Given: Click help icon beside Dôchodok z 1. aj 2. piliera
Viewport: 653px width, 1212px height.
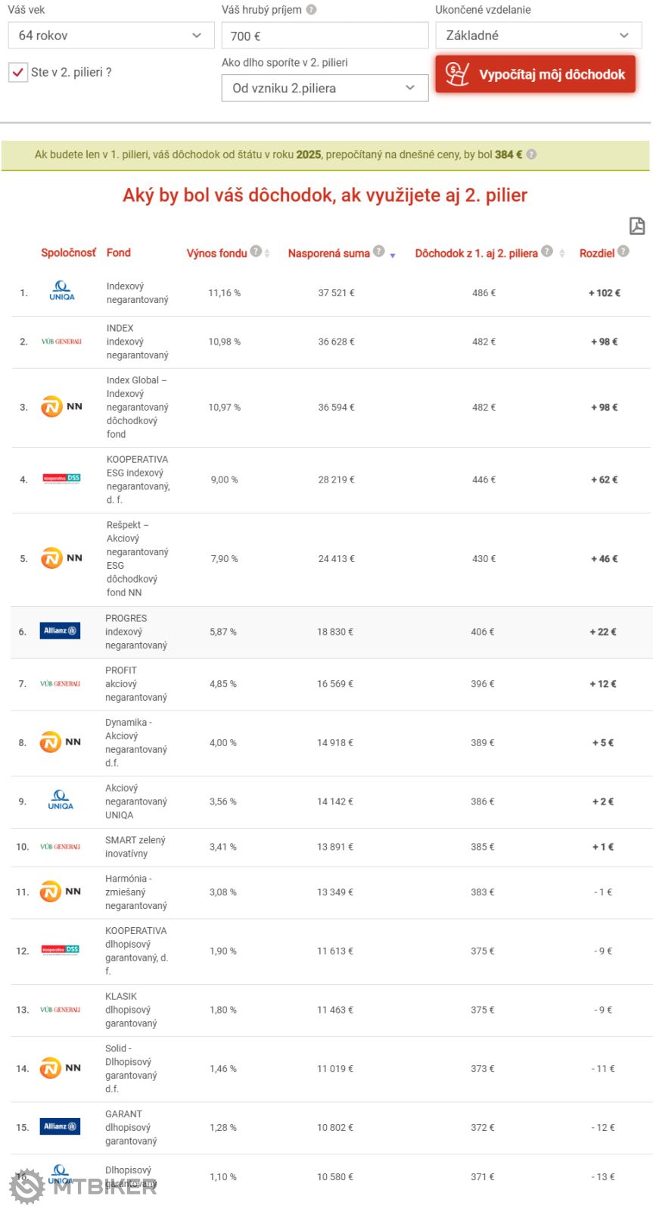Looking at the screenshot, I should pyautogui.click(x=547, y=251).
